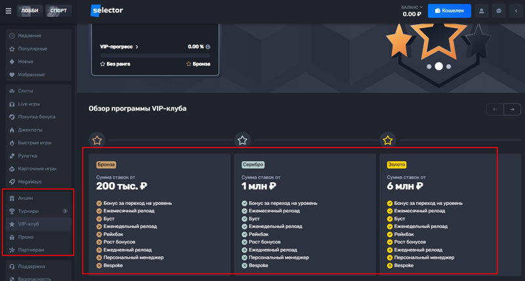Screen dimensions: 525x281
Task: Open the chat messages icon
Action: pos(499,10)
